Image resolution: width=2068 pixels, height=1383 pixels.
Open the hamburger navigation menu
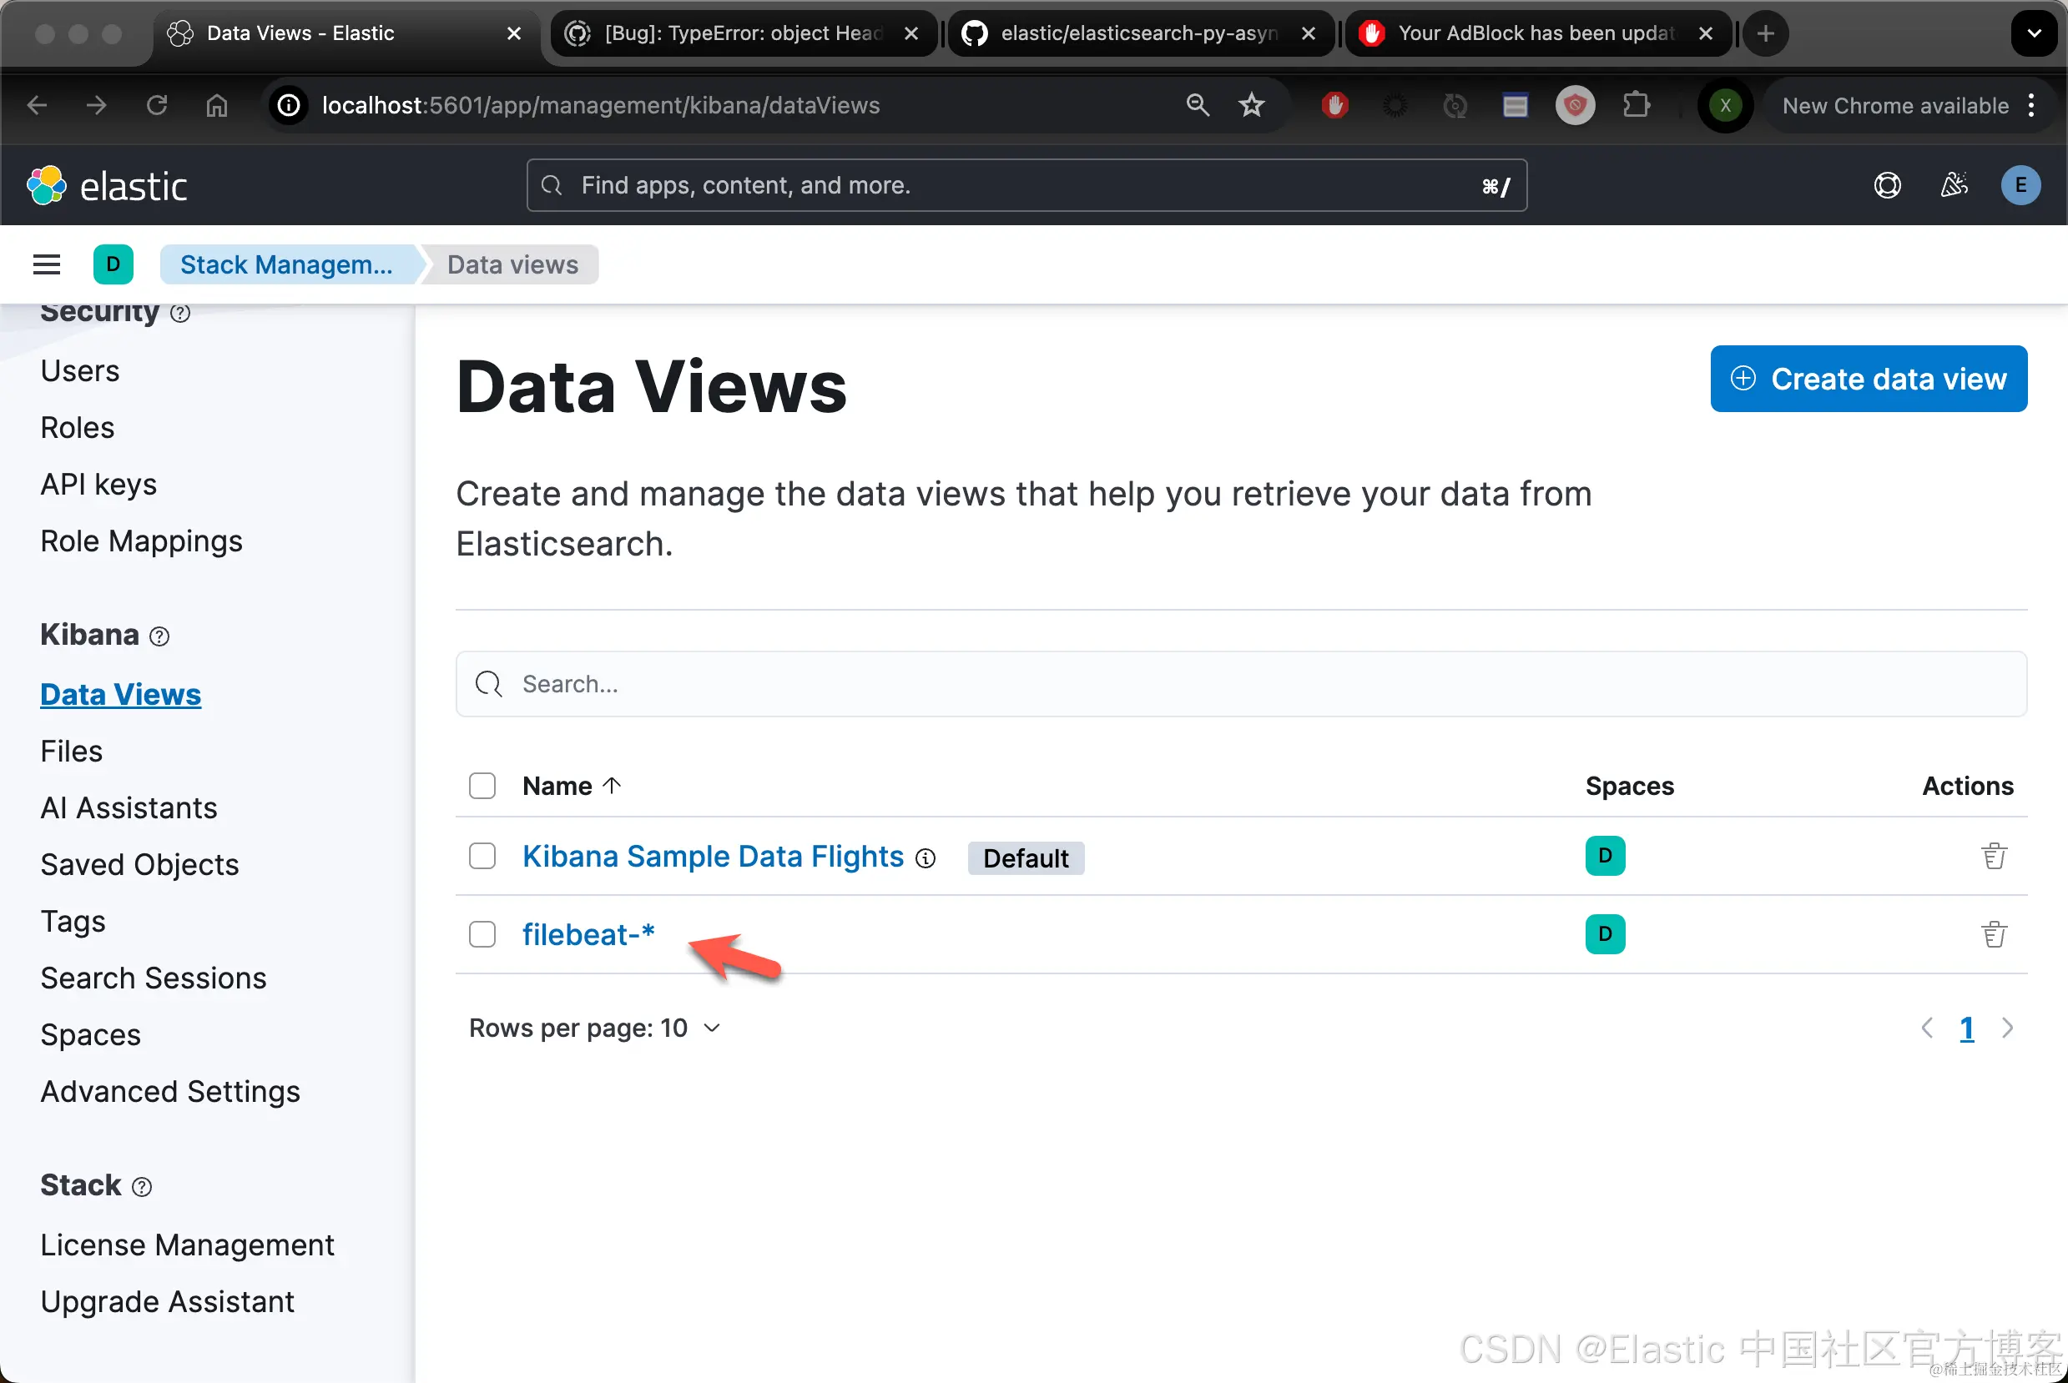pyautogui.click(x=46, y=264)
